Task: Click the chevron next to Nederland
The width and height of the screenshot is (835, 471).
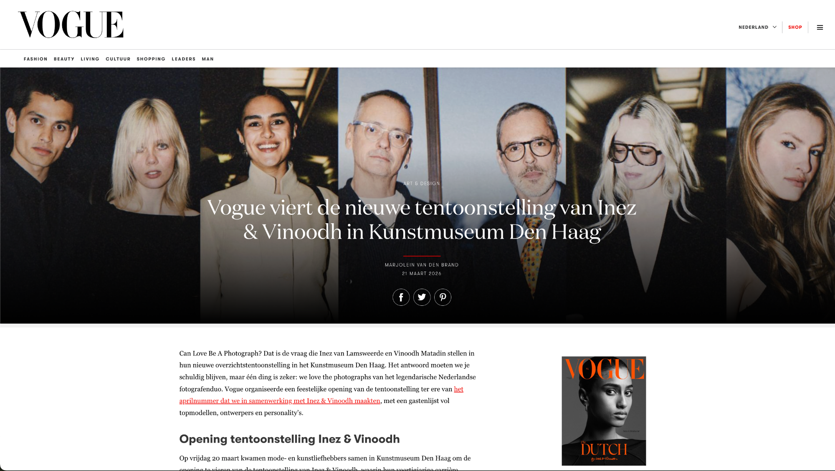Action: pos(774,27)
